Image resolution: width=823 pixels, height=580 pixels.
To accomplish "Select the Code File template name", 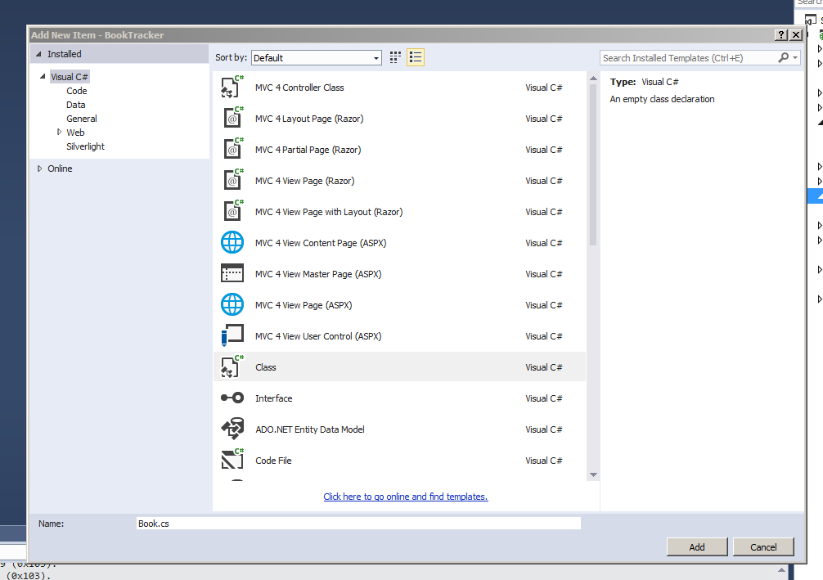I will [273, 461].
